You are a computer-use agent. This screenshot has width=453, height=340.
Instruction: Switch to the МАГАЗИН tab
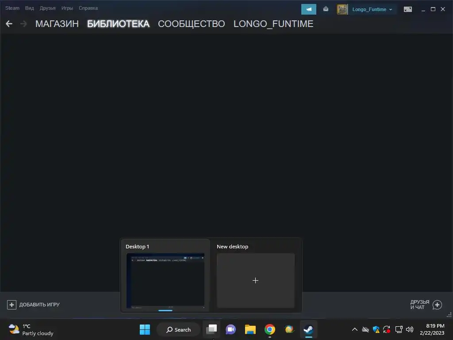57,24
